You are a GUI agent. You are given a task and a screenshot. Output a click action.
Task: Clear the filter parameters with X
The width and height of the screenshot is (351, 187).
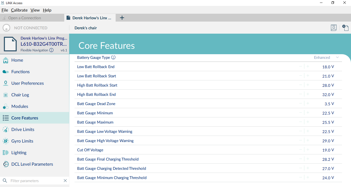click(x=65, y=181)
